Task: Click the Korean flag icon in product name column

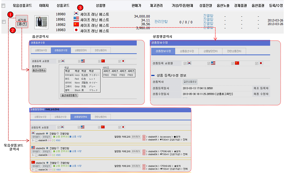Action: pos(75,14)
